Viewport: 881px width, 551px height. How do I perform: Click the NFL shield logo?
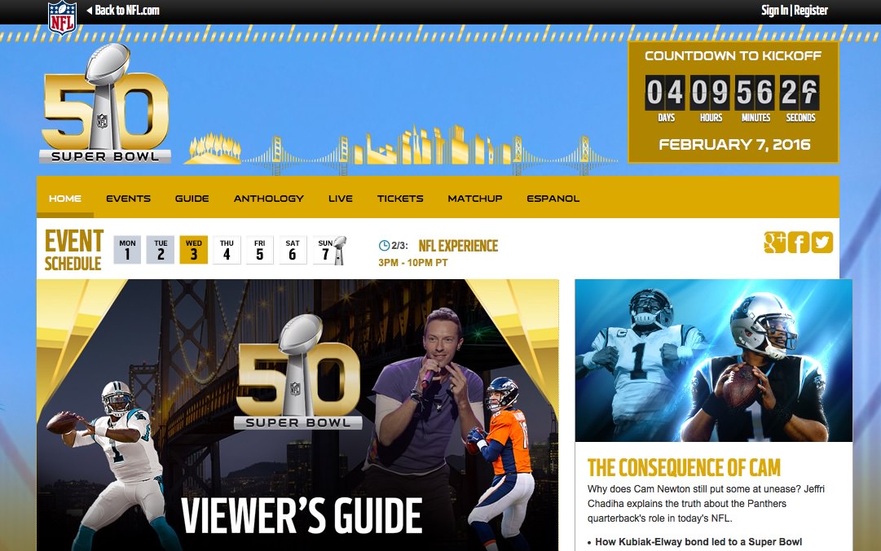[x=62, y=16]
